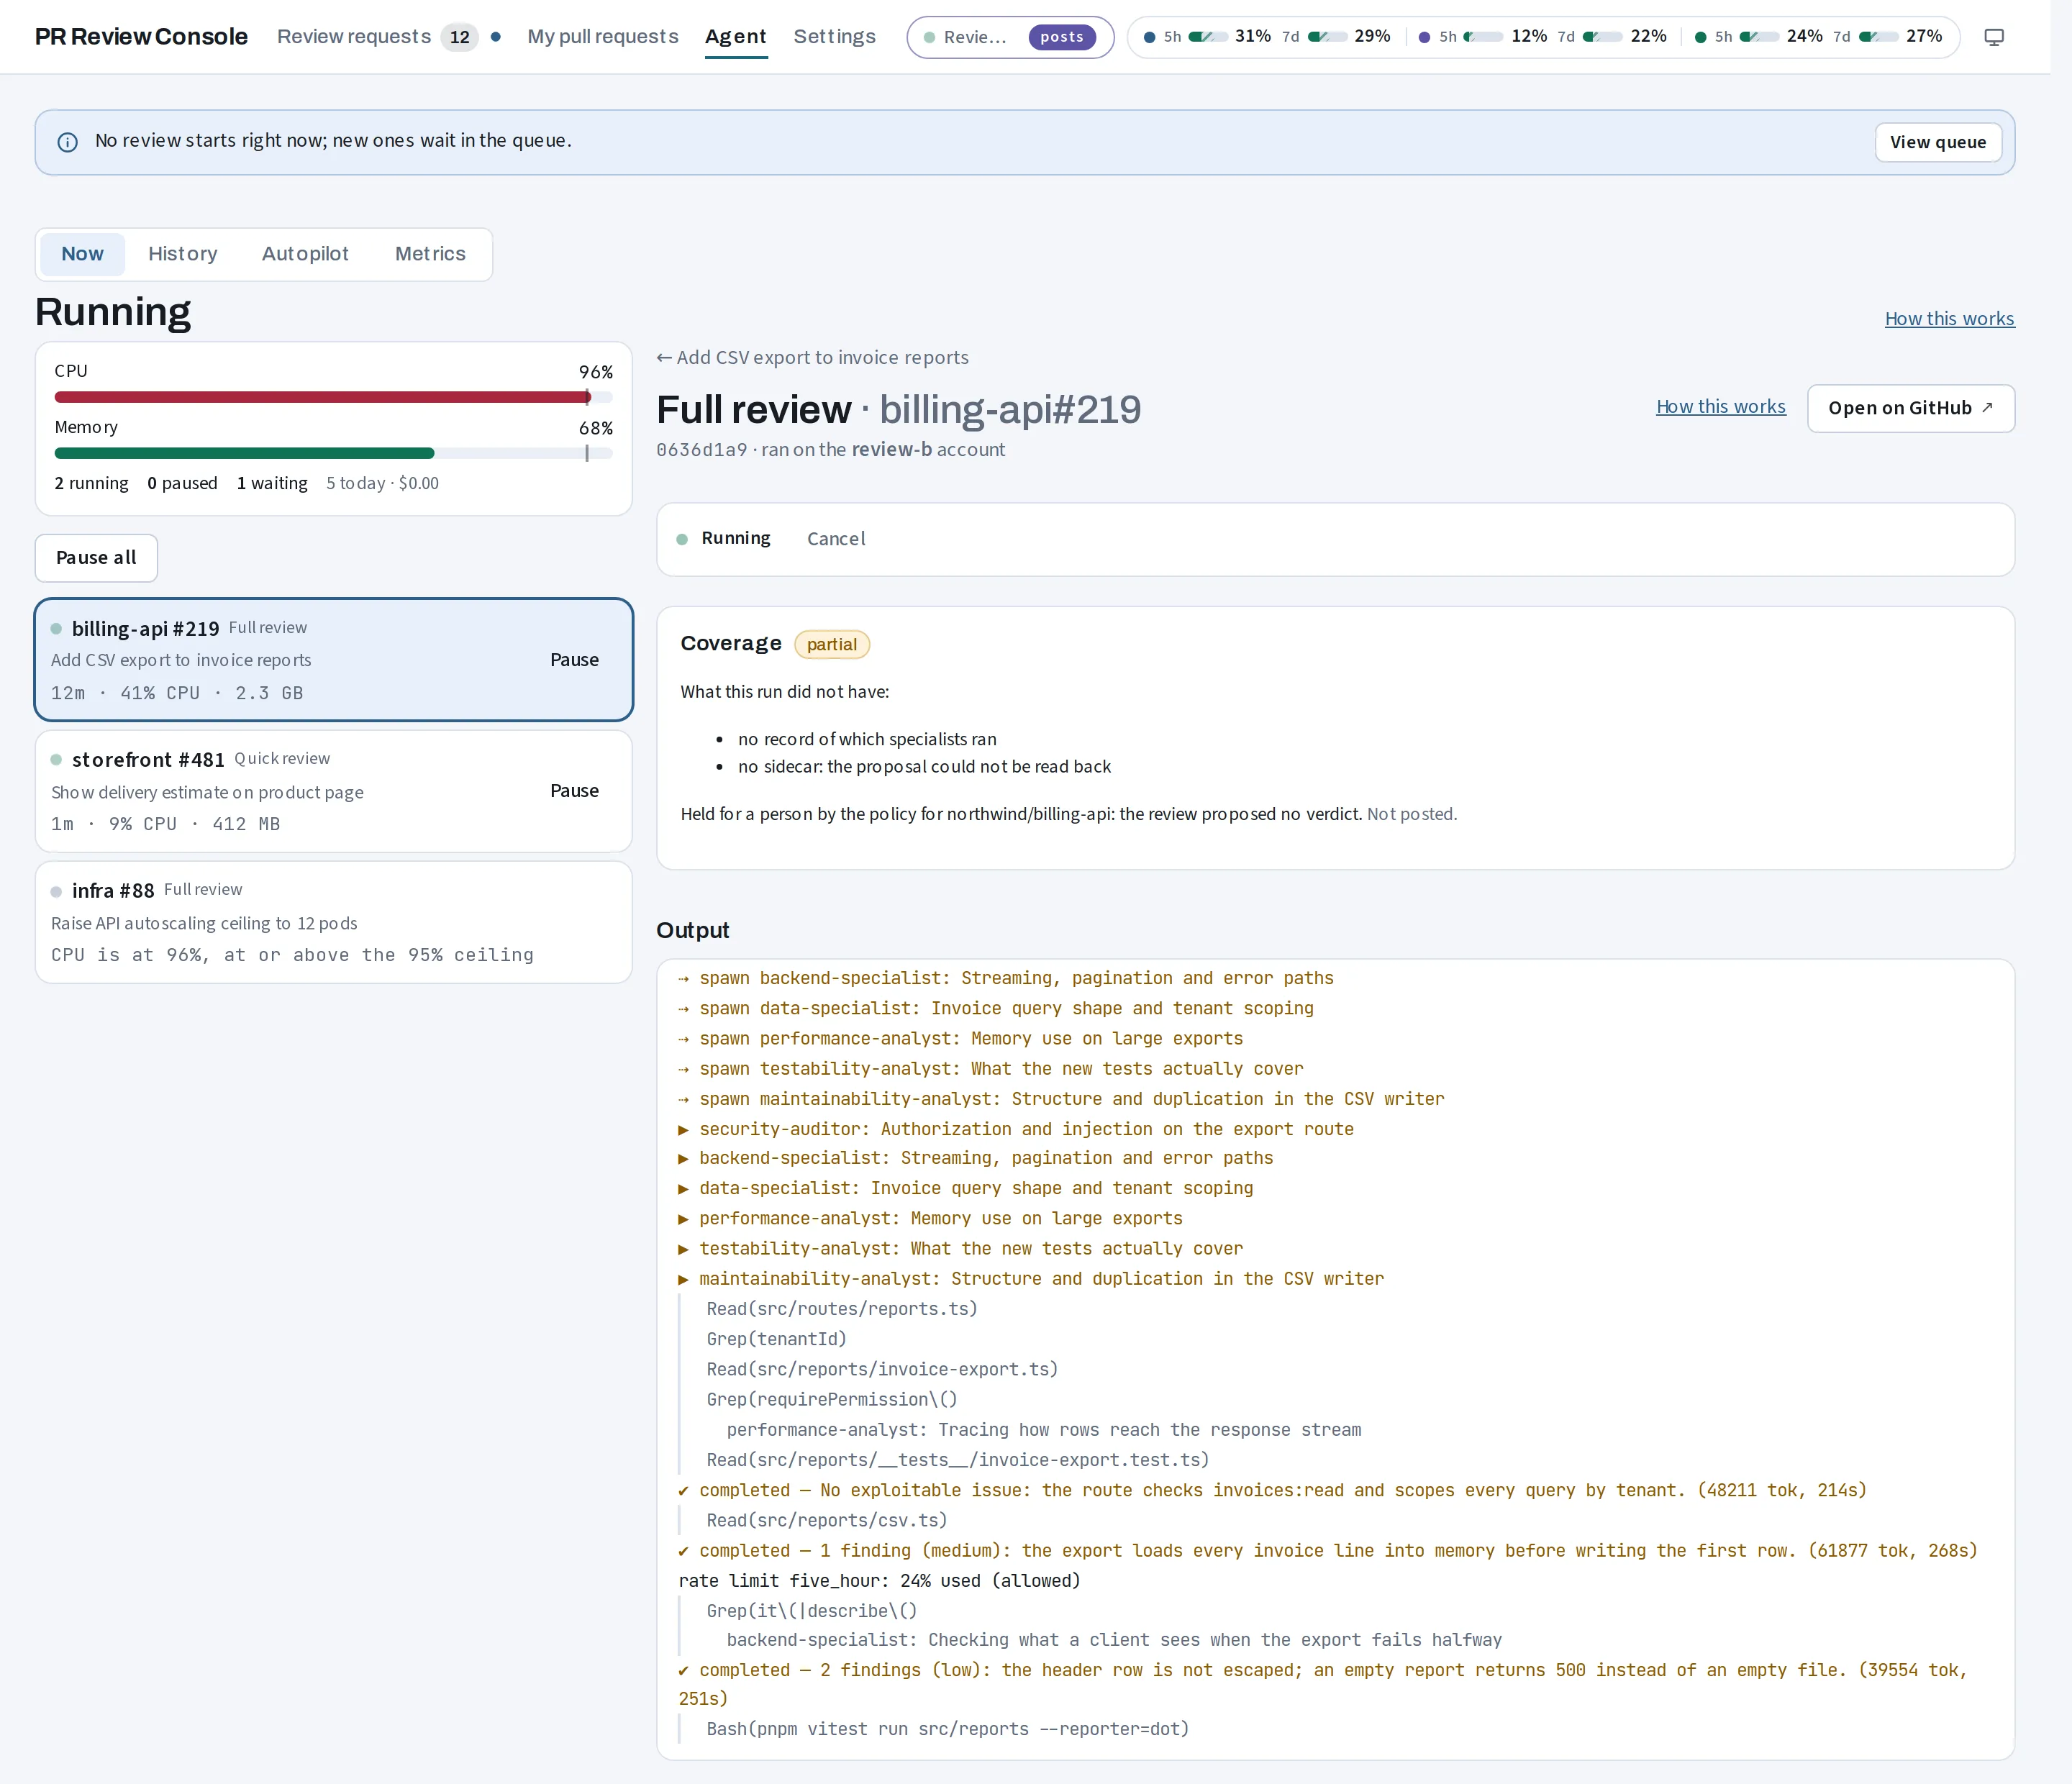The height and width of the screenshot is (1784, 2072).
Task: Switch to the History tab
Action: tap(183, 254)
